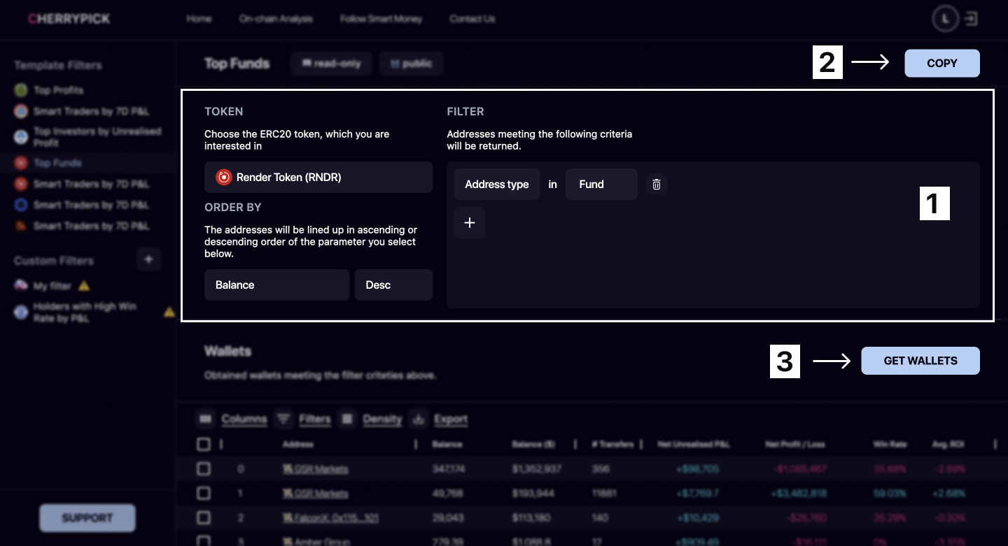Open the Balance order-by dropdown

point(276,285)
